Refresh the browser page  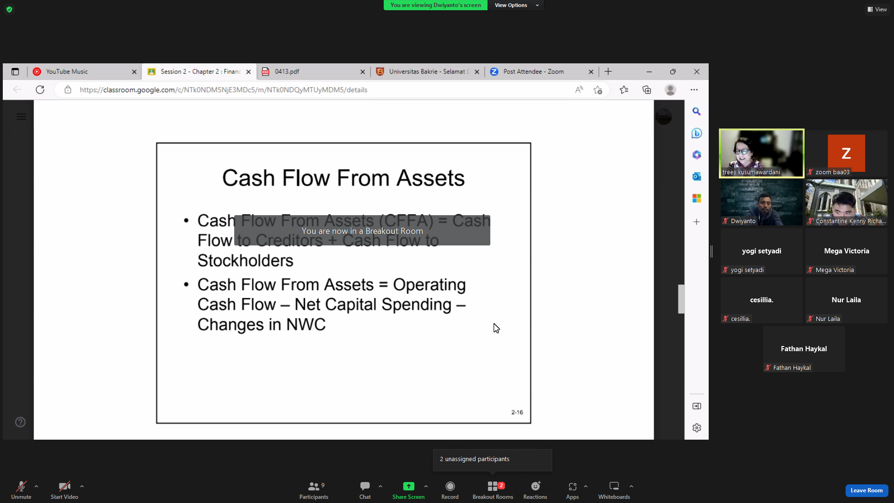tap(40, 90)
